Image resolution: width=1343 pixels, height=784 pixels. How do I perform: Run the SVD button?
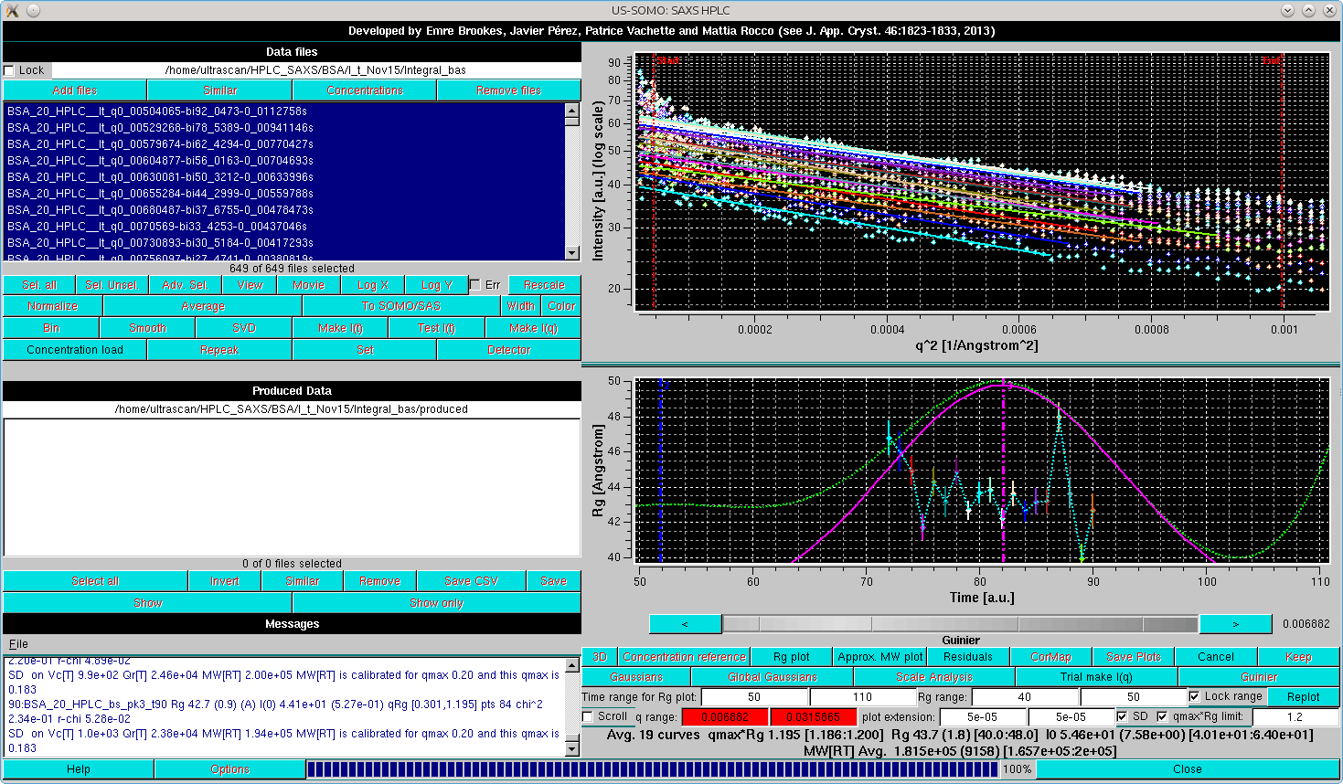coord(244,328)
